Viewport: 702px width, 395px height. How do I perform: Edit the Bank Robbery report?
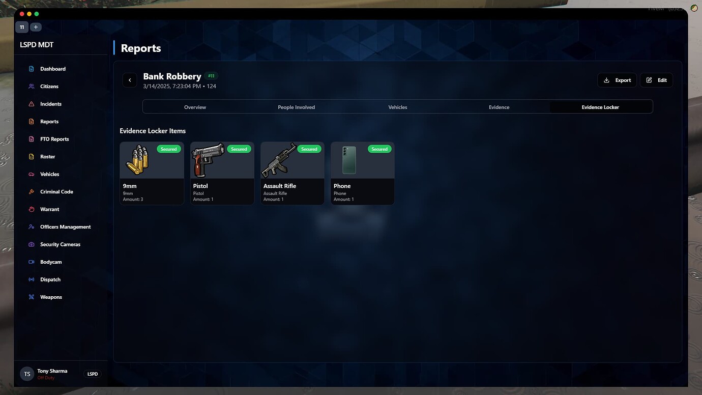pos(656,80)
